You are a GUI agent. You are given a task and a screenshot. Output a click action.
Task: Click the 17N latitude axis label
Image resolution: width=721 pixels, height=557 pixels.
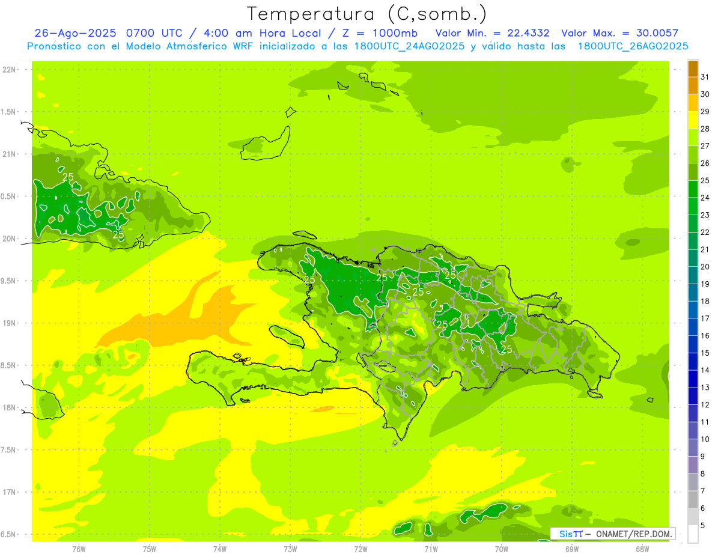(10, 492)
